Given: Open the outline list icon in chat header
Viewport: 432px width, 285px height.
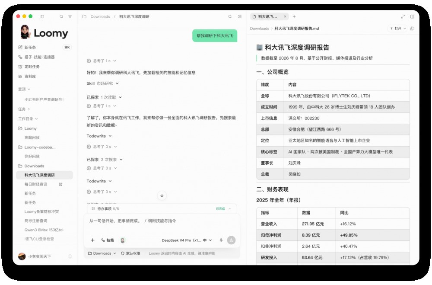Looking at the screenshot, I should pyautogui.click(x=240, y=16).
